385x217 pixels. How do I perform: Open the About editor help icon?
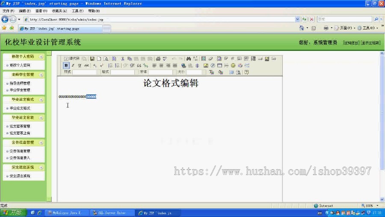pos(246,72)
